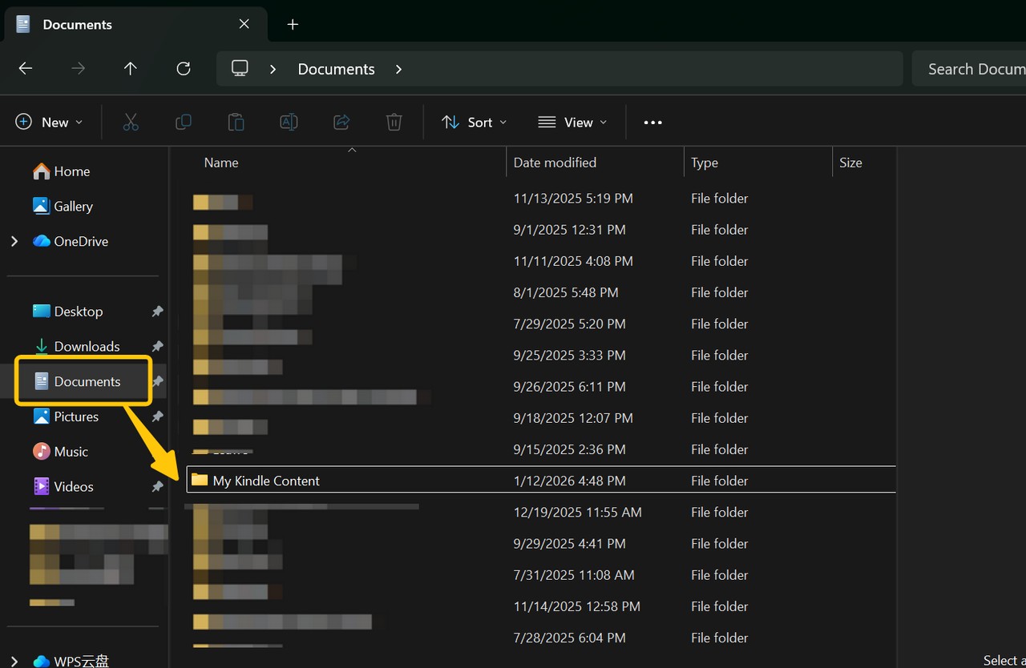Switch to the Documents tab
This screenshot has height=668, width=1026.
[77, 24]
